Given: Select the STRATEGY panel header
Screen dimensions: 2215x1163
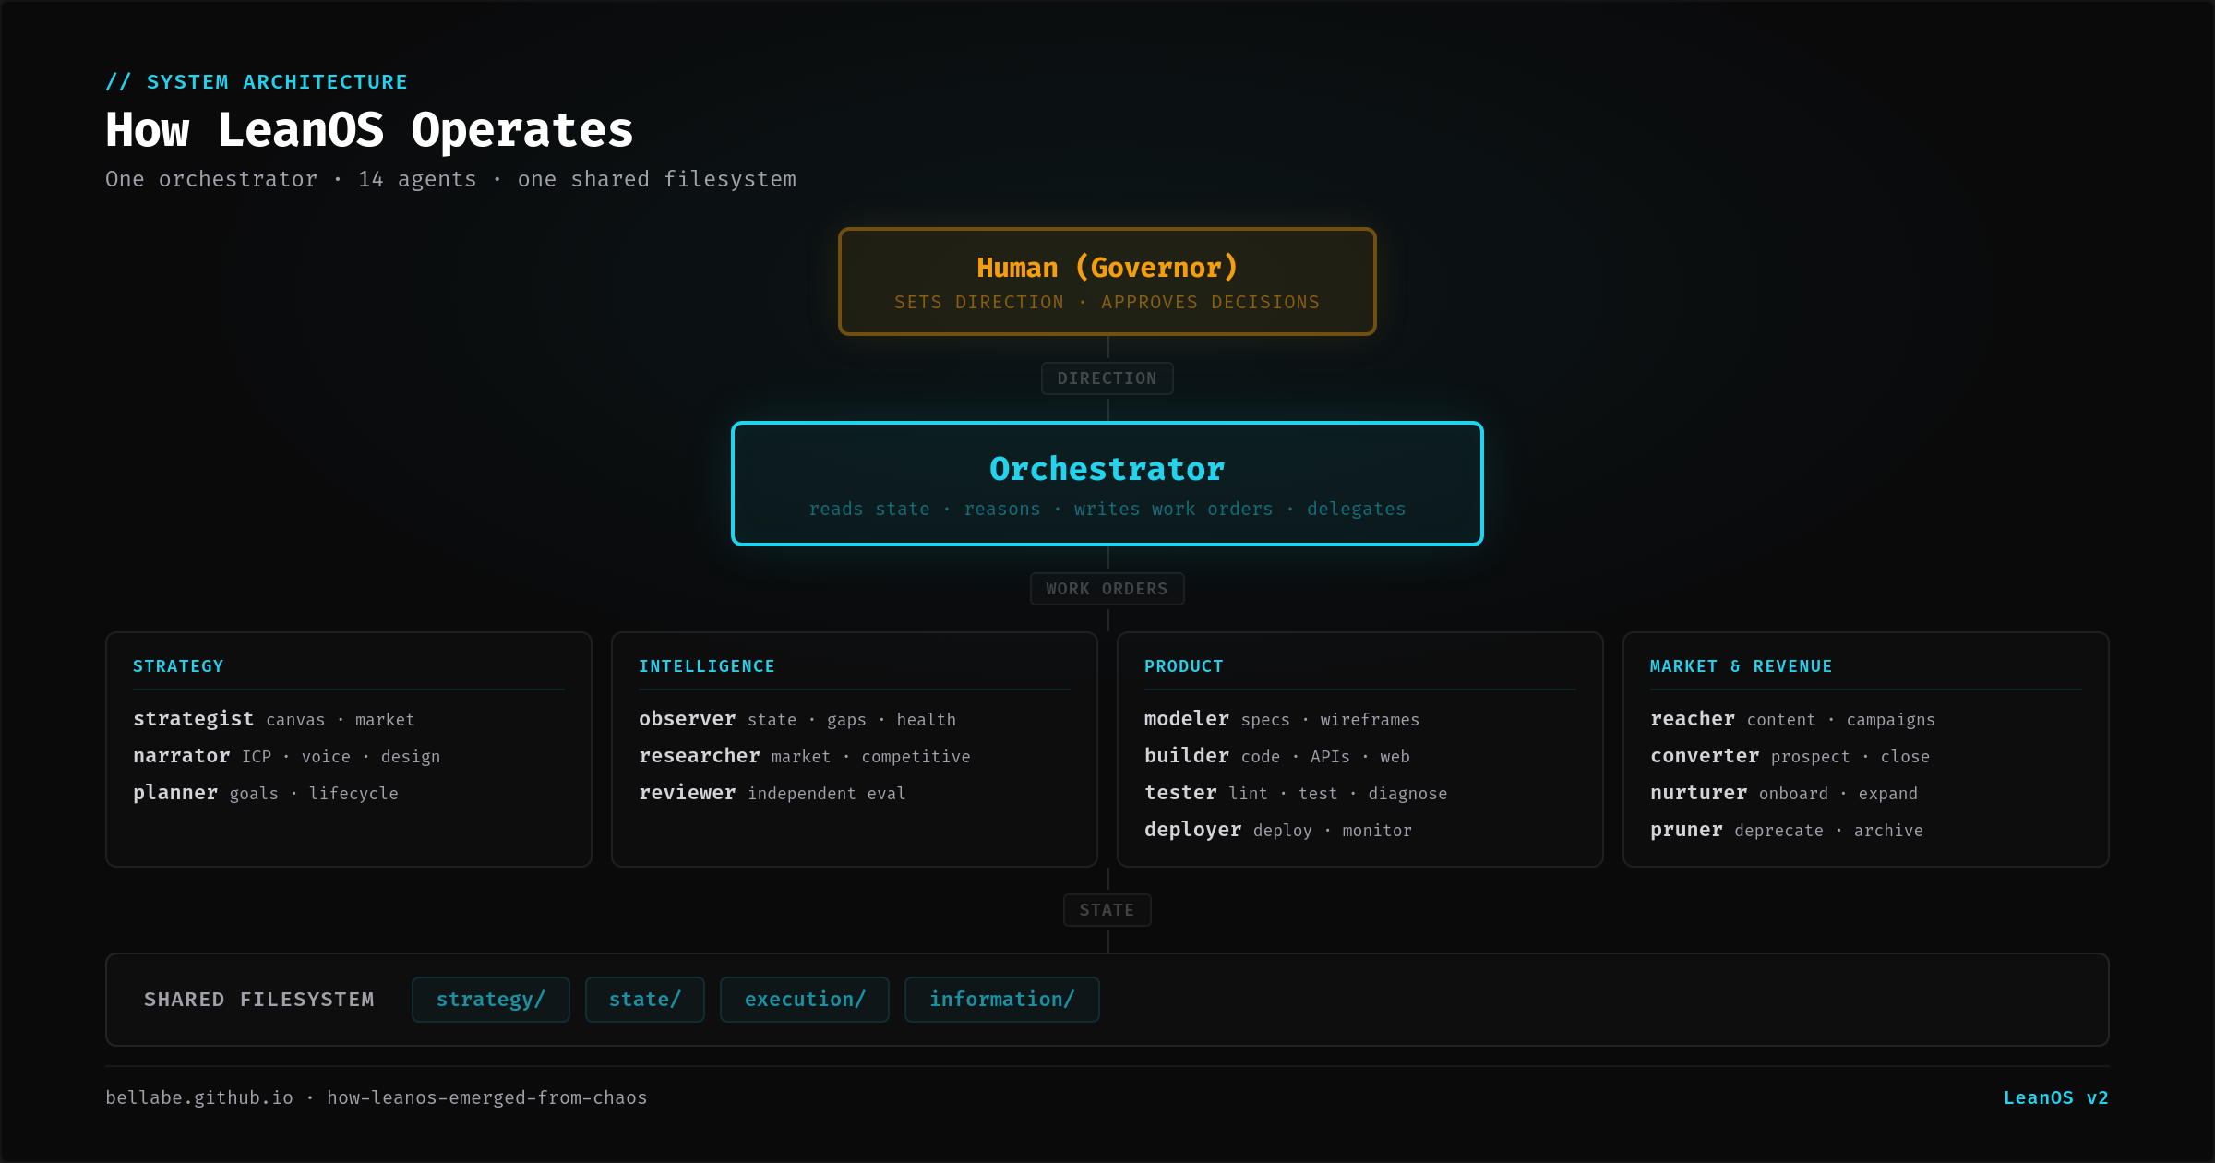Looking at the screenshot, I should tap(179, 665).
